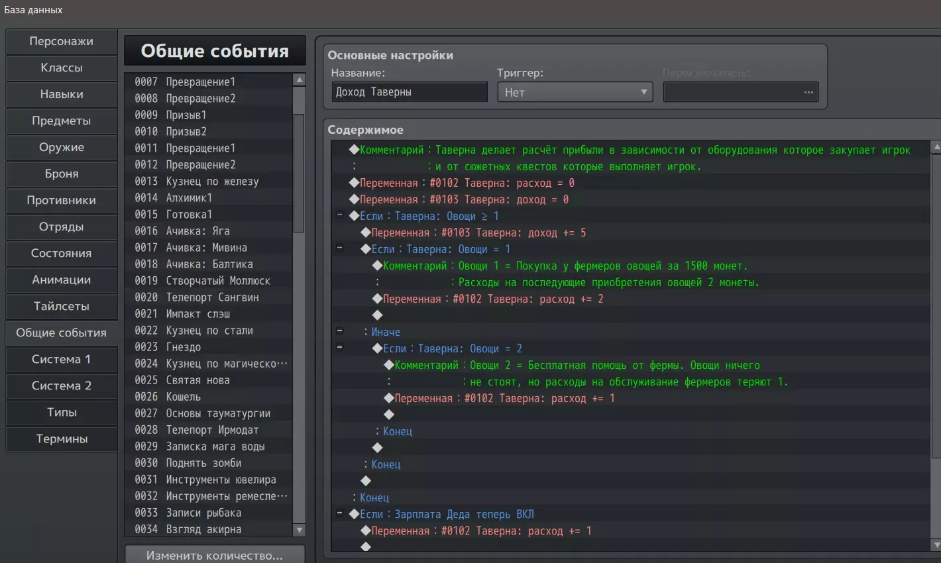The image size is (941, 563).
Task: Click the ellipsis button in switch field
Action: pos(808,92)
